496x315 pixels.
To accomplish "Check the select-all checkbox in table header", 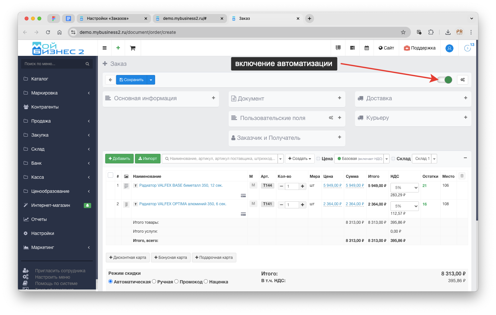I will tap(111, 175).
